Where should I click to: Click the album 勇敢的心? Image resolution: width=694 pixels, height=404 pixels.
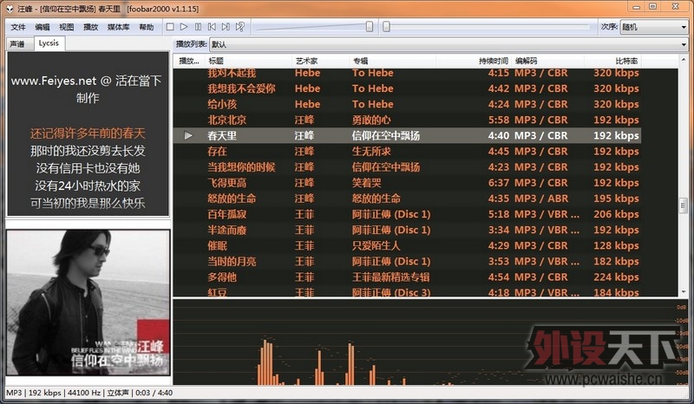(371, 120)
